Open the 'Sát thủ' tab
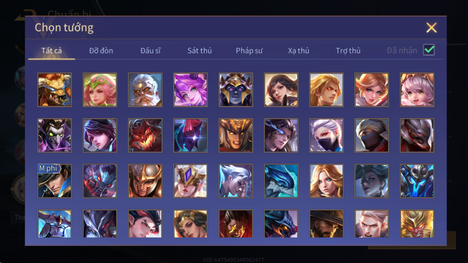 (x=199, y=51)
